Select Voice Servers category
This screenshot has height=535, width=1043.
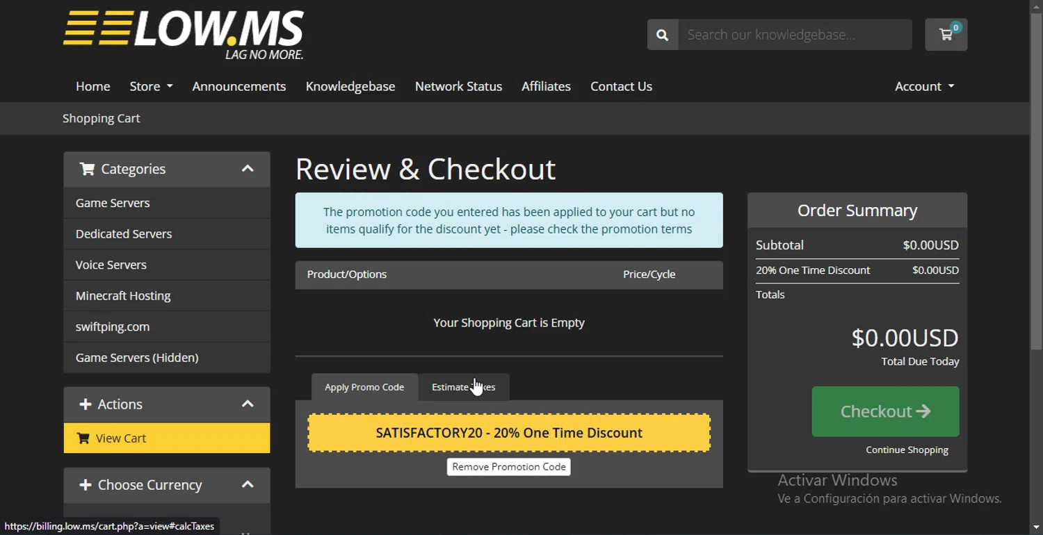coord(167,265)
